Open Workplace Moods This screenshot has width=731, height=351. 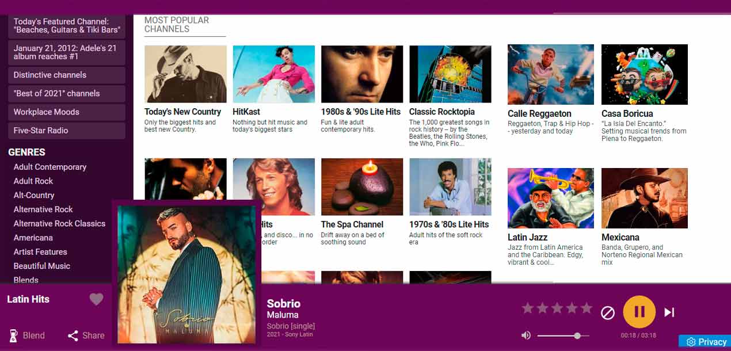pyautogui.click(x=67, y=112)
